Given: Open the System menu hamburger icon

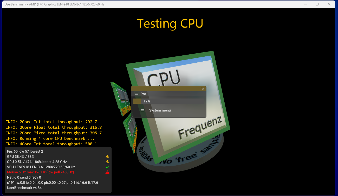Looking at the screenshot, I should [143, 110].
